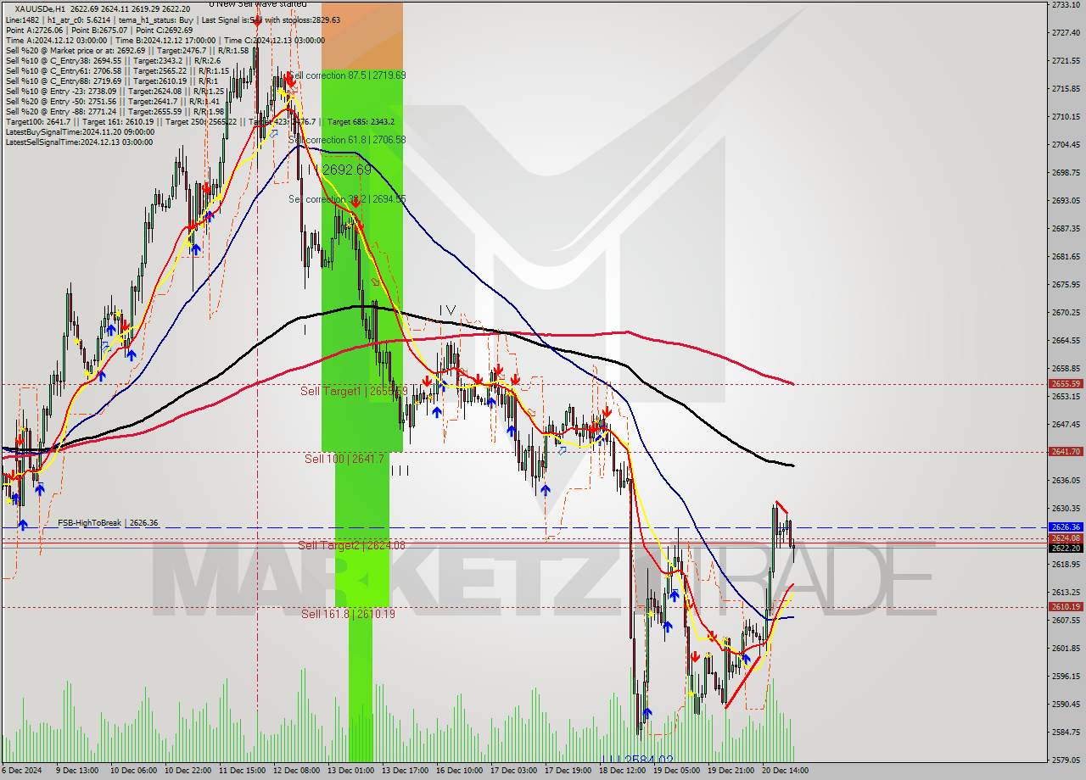Select the 'Sell %10 @ C_Entry88: 2719.69' line

point(110,81)
